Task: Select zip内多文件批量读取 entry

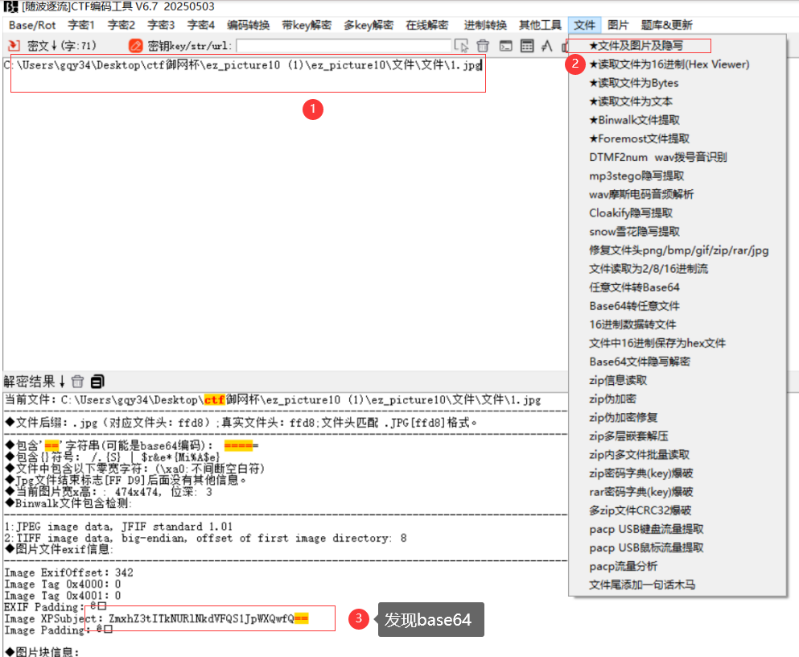Action: tap(678, 455)
